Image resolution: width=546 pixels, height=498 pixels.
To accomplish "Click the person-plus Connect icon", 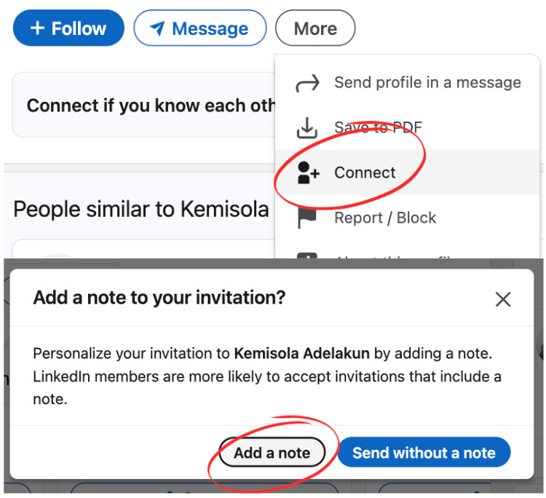I will (x=308, y=173).
